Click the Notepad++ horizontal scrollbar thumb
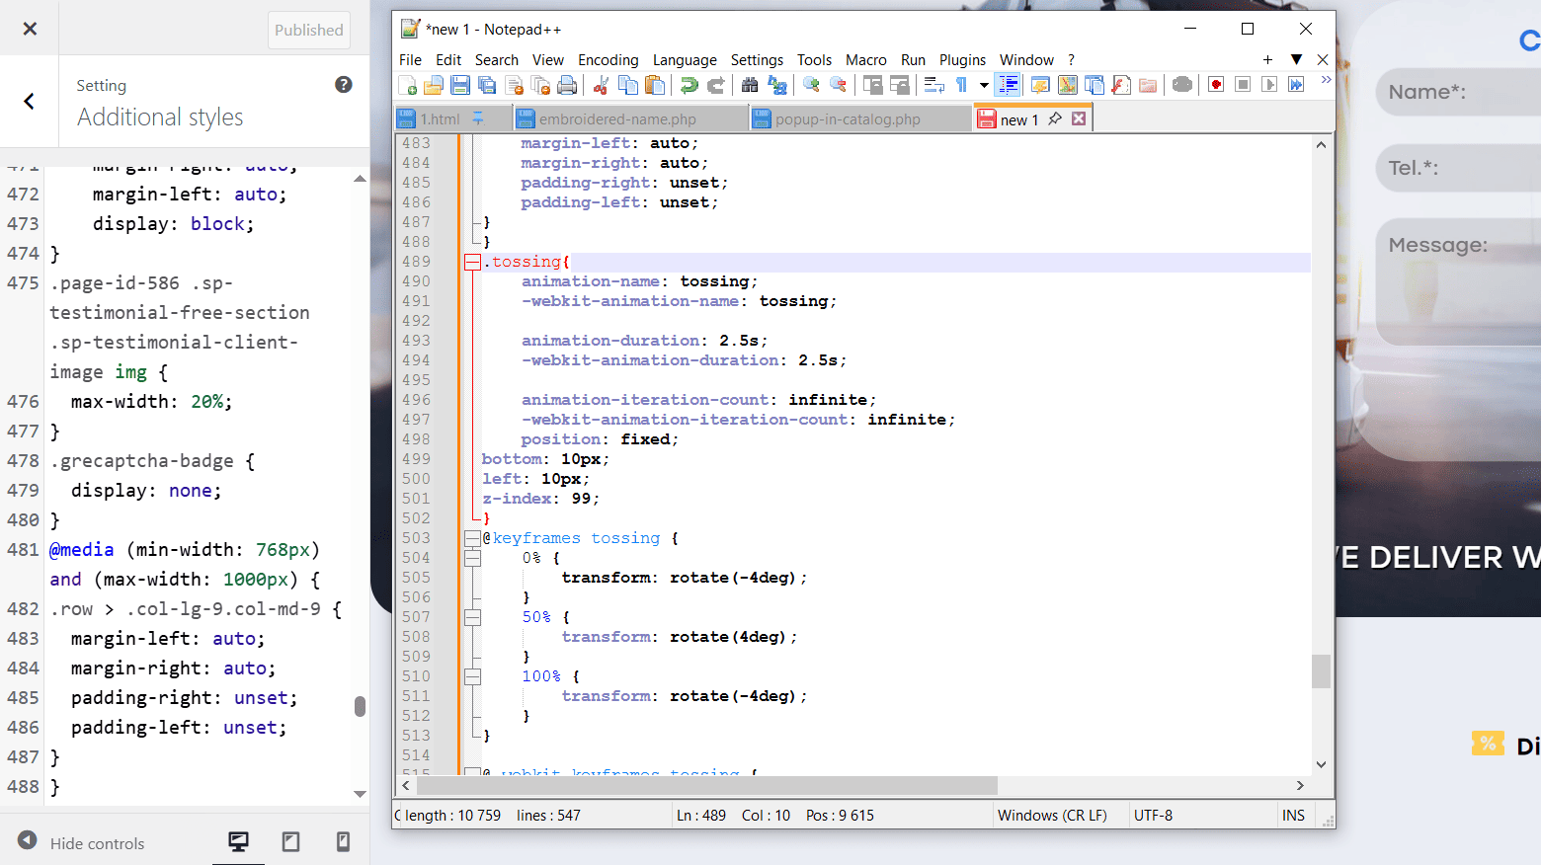 (x=707, y=786)
